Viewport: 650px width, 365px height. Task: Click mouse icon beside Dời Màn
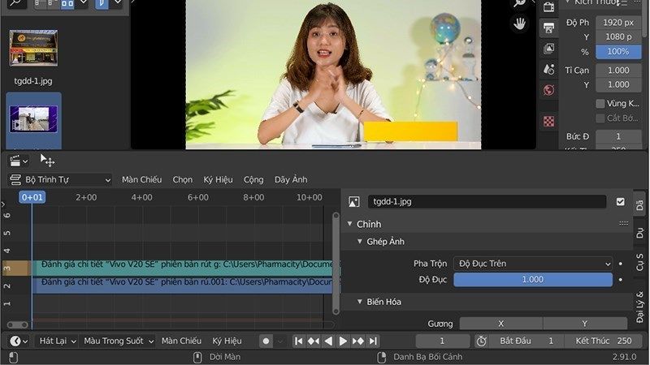(197, 357)
